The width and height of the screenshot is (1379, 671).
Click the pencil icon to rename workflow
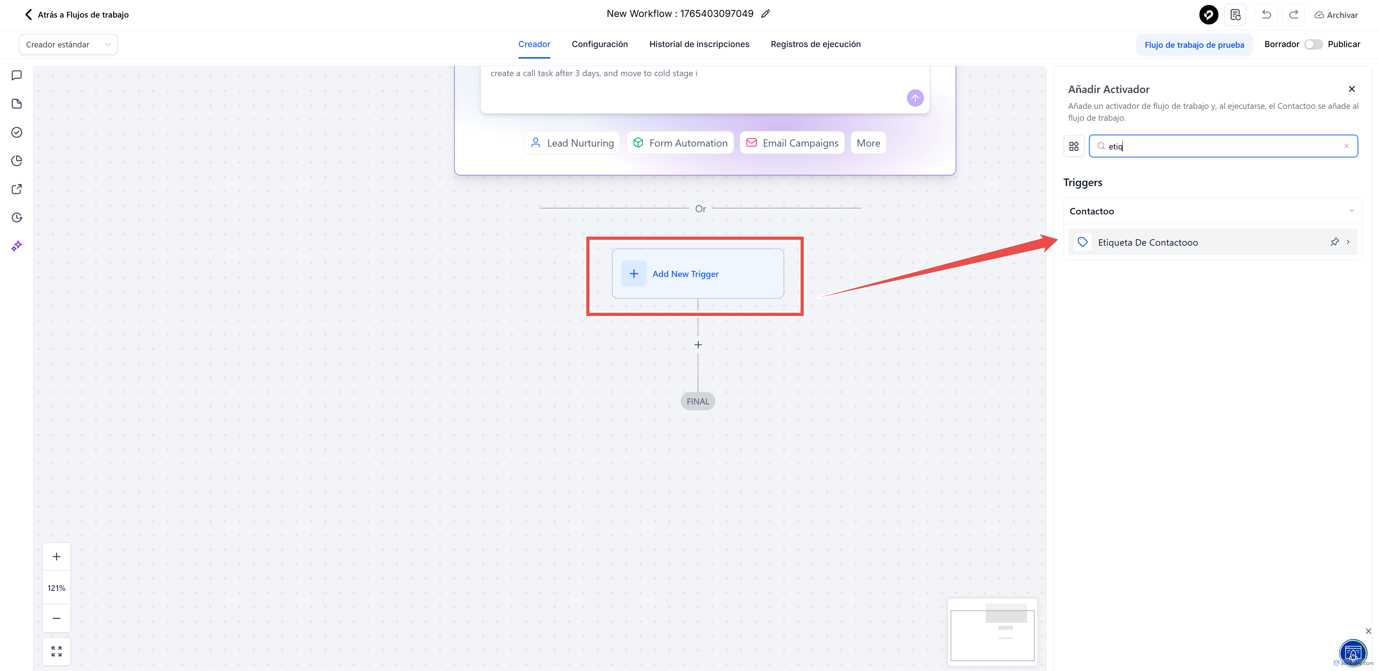pos(765,14)
